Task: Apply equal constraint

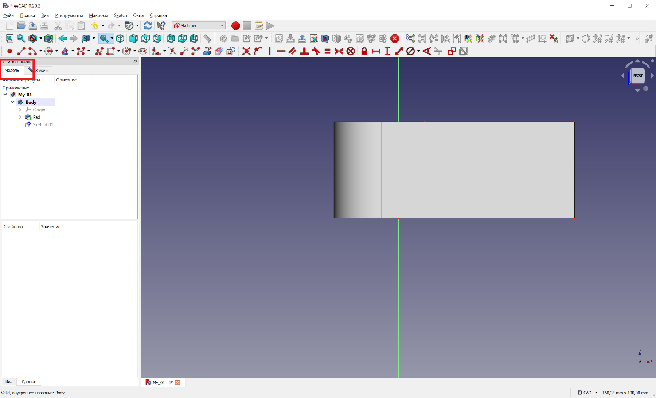Action: coord(327,51)
